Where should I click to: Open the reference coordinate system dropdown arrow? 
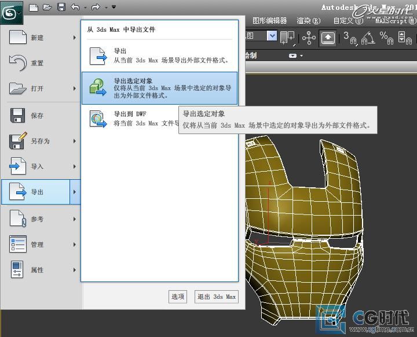[272, 36]
